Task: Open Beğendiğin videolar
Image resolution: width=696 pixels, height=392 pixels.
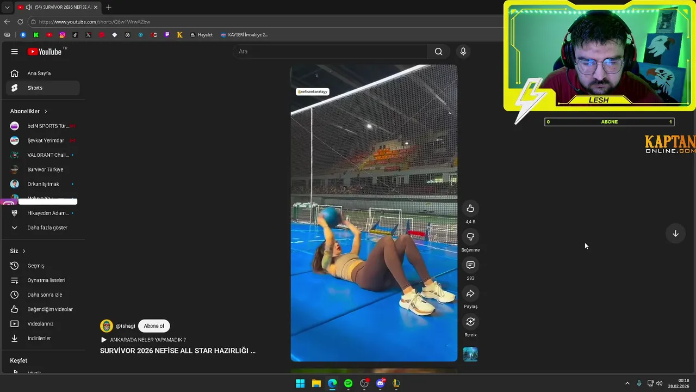Action: [x=42, y=309]
